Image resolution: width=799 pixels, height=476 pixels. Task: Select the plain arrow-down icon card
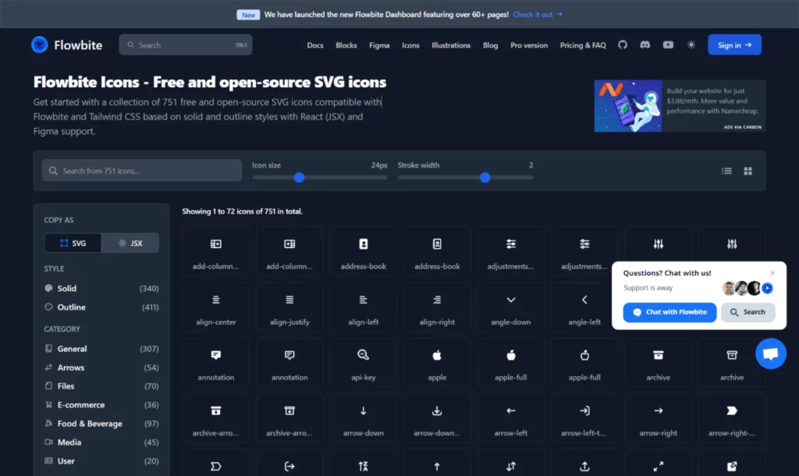(364, 419)
